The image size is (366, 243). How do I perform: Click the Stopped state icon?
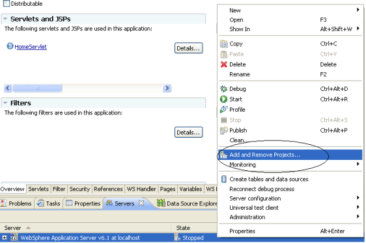[x=177, y=238]
